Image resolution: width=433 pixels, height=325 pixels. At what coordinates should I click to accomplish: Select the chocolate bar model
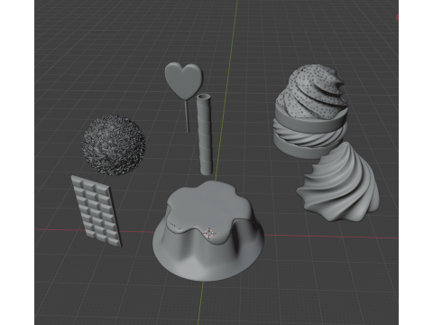(97, 211)
